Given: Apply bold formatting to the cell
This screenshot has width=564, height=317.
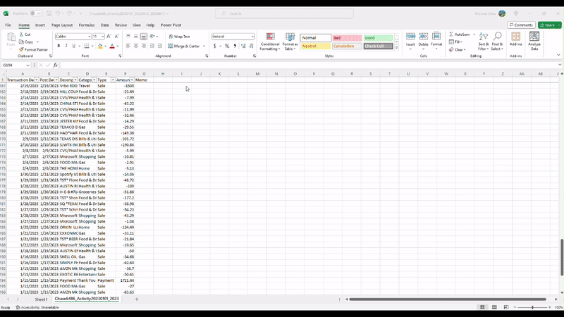Looking at the screenshot, I should click(59, 46).
